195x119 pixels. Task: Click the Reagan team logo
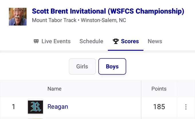click(x=36, y=107)
